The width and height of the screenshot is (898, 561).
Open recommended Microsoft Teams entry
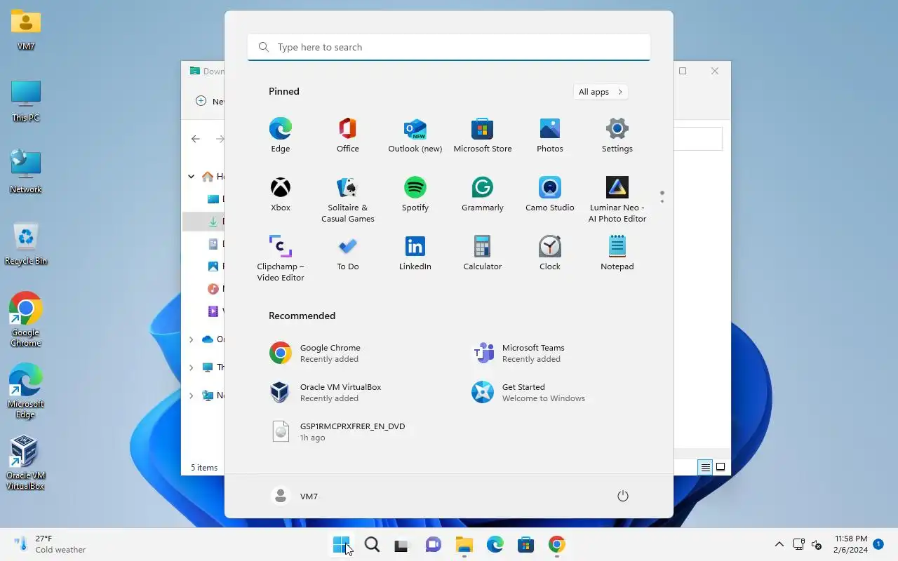pyautogui.click(x=549, y=353)
